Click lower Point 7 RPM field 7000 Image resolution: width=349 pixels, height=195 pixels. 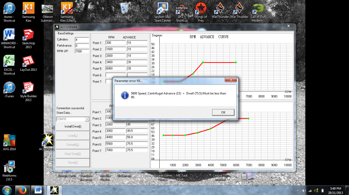click(x=116, y=150)
